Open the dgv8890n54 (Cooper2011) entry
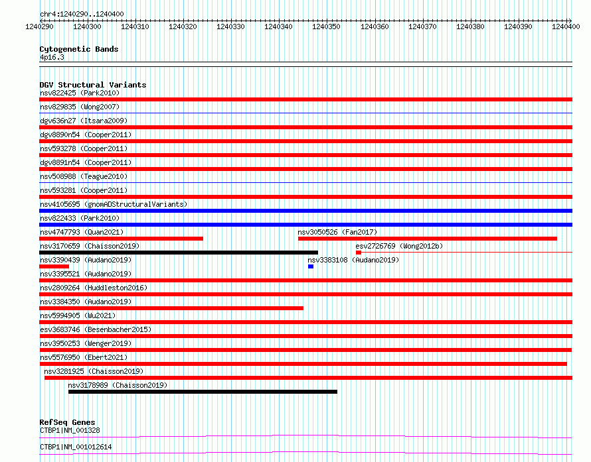Screen dimensions: 591x462 (x=86, y=135)
